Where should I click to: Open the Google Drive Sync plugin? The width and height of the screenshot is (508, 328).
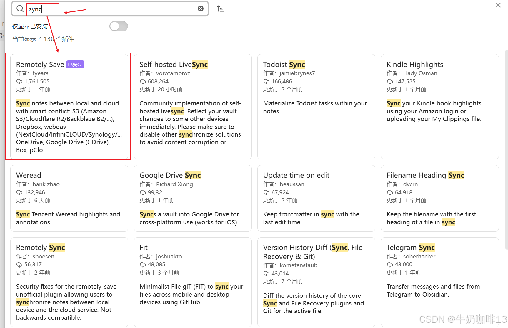click(x=193, y=198)
